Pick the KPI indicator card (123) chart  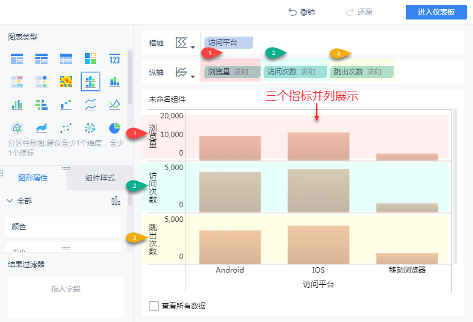click(x=114, y=59)
